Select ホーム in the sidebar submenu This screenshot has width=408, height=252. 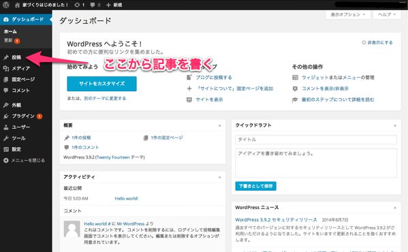[x=10, y=31]
